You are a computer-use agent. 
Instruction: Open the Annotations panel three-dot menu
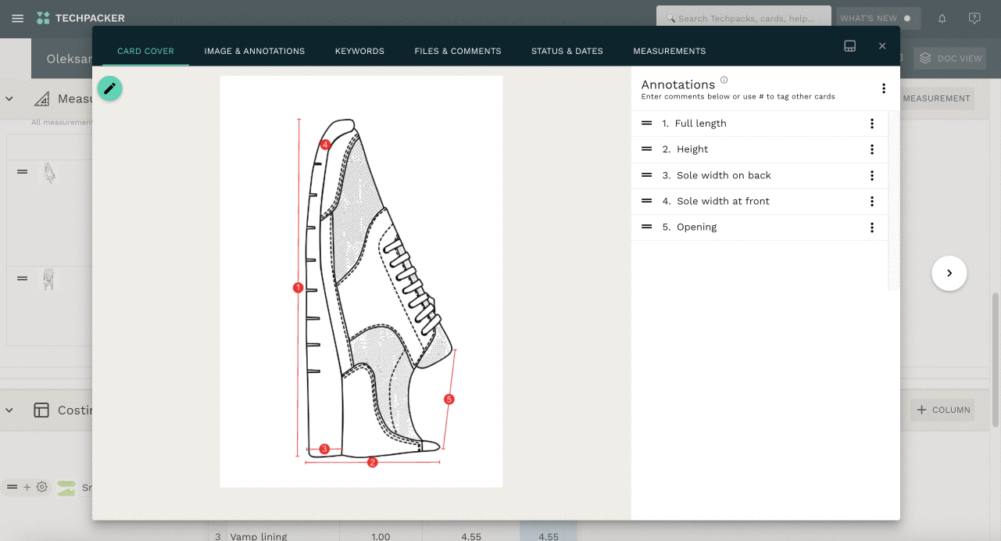coord(884,88)
